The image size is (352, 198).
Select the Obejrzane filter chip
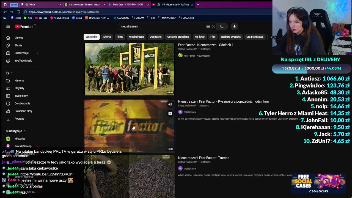pos(156,37)
